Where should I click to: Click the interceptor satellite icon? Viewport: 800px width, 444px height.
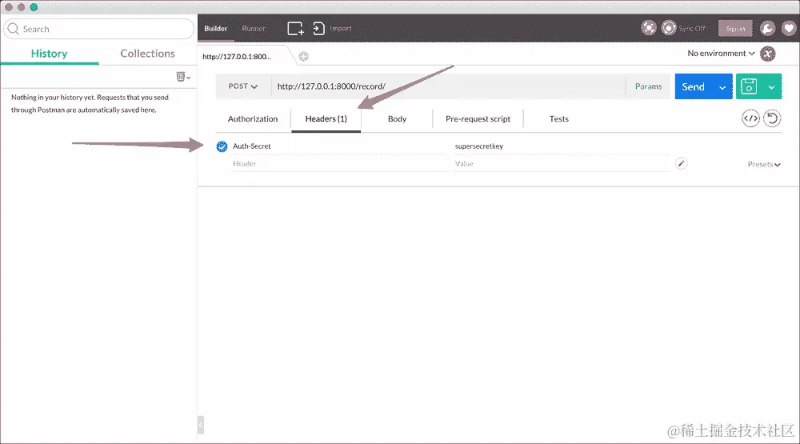tap(649, 27)
